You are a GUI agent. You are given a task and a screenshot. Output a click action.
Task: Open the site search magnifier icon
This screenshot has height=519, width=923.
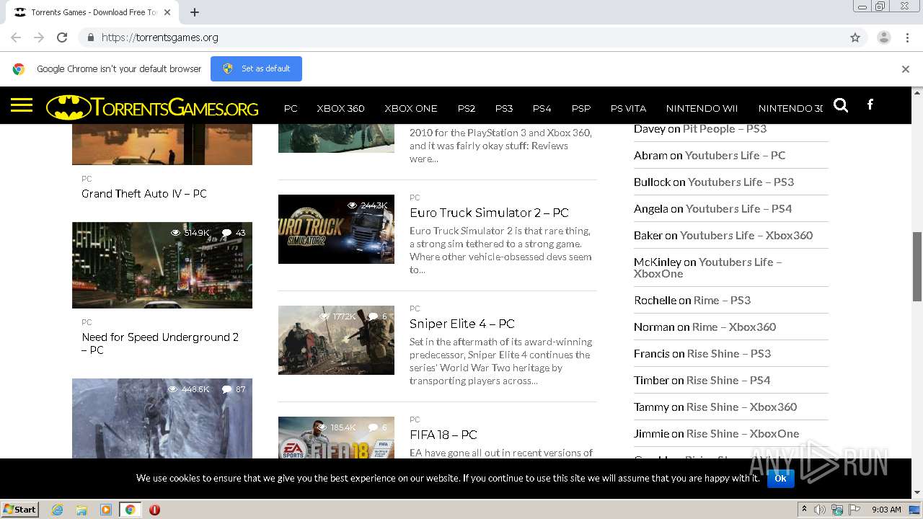coord(841,105)
